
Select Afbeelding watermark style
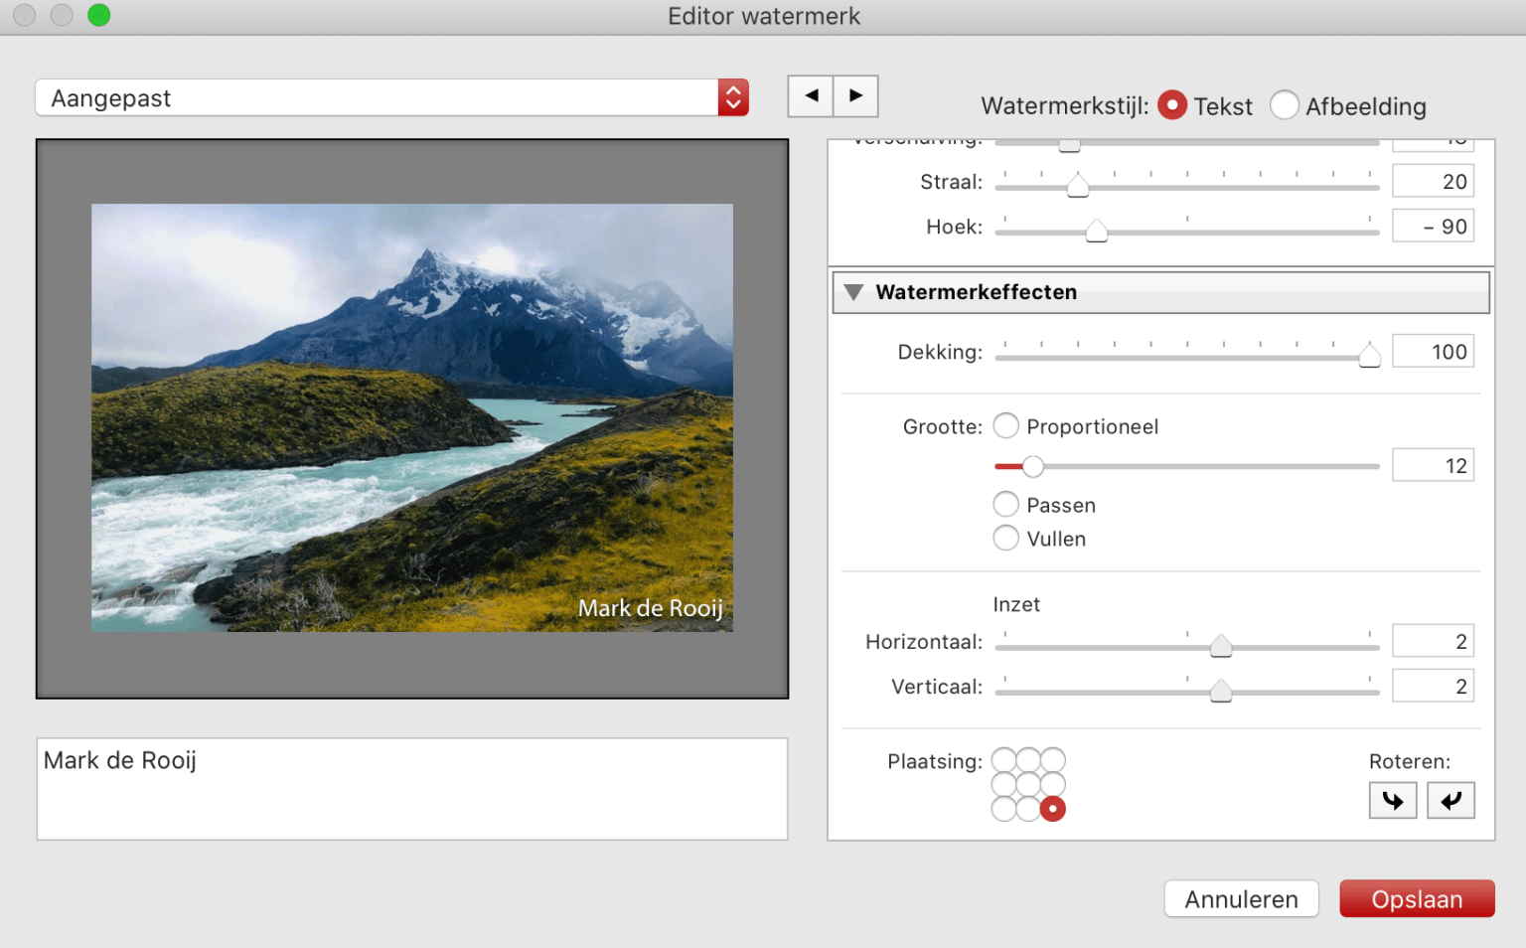(1285, 105)
